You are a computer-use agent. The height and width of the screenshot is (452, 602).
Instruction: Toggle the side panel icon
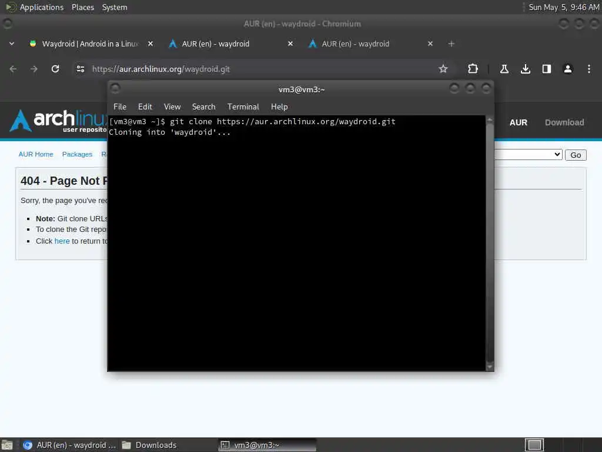pyautogui.click(x=546, y=69)
